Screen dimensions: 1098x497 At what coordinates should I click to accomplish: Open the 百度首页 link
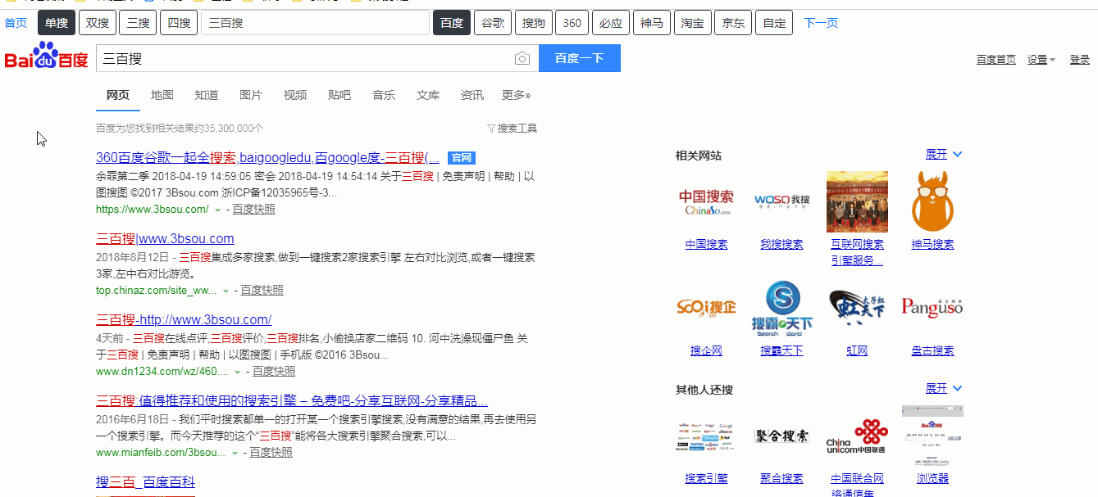(995, 60)
